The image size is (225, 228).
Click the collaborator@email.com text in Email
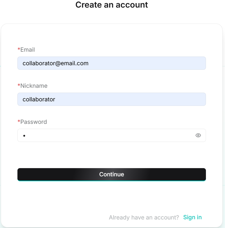pos(55,63)
